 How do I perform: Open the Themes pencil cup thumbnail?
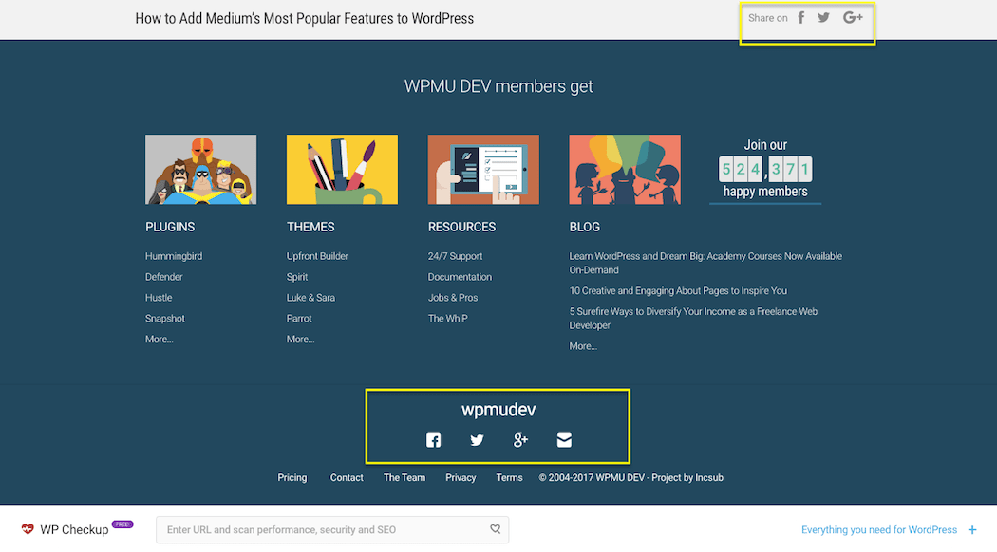[342, 170]
